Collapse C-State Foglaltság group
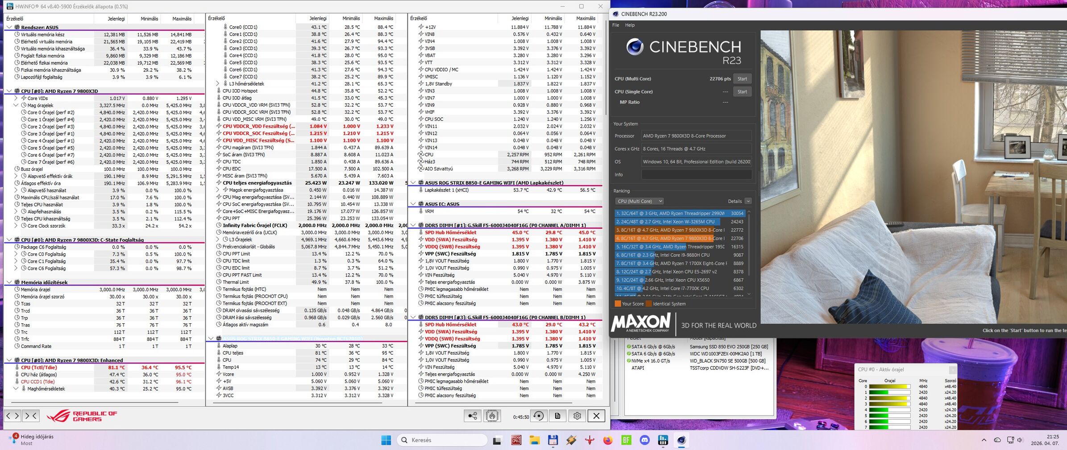The image size is (1067, 450). [x=9, y=240]
